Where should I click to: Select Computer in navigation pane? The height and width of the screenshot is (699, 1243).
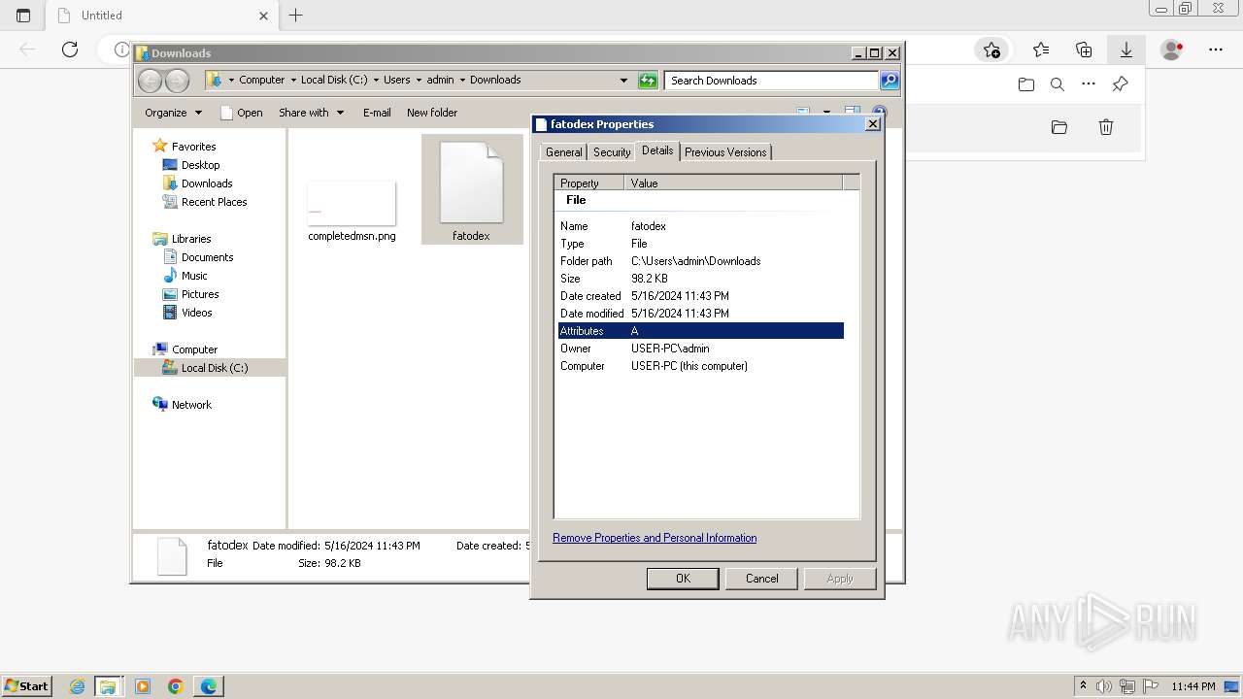[194, 349]
